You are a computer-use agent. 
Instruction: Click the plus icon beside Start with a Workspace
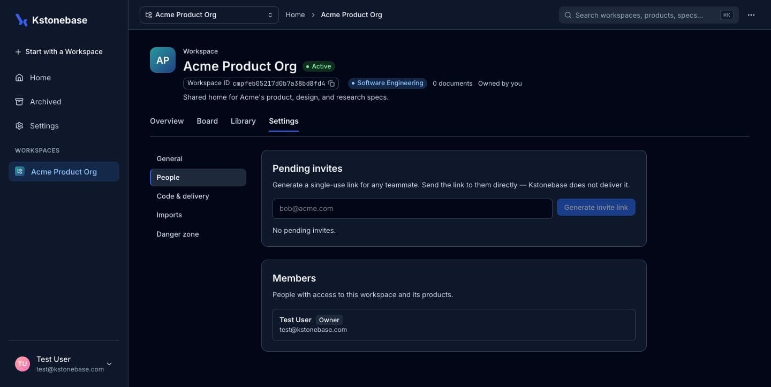(x=18, y=52)
